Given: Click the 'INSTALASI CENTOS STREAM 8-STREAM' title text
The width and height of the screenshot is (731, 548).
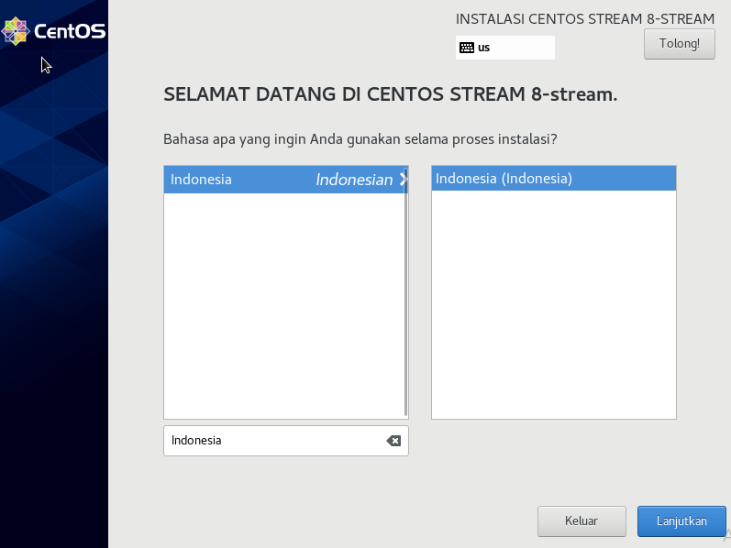Looking at the screenshot, I should [584, 19].
